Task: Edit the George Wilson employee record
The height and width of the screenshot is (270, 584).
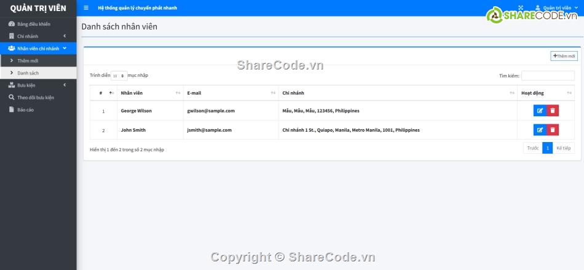Action: tap(540, 111)
